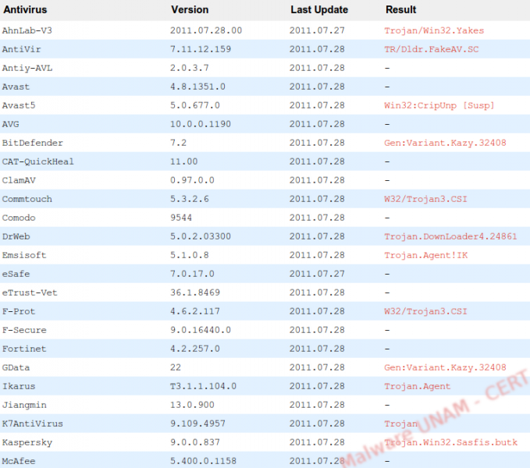Select the McAfee antivirus name
Screen dimensions: 530x468
click(19, 461)
